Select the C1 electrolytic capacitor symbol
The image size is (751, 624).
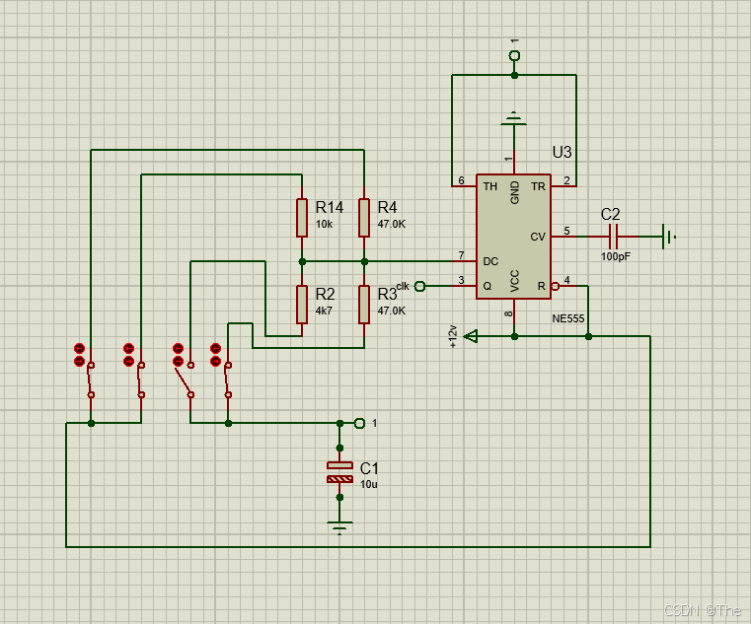(339, 472)
